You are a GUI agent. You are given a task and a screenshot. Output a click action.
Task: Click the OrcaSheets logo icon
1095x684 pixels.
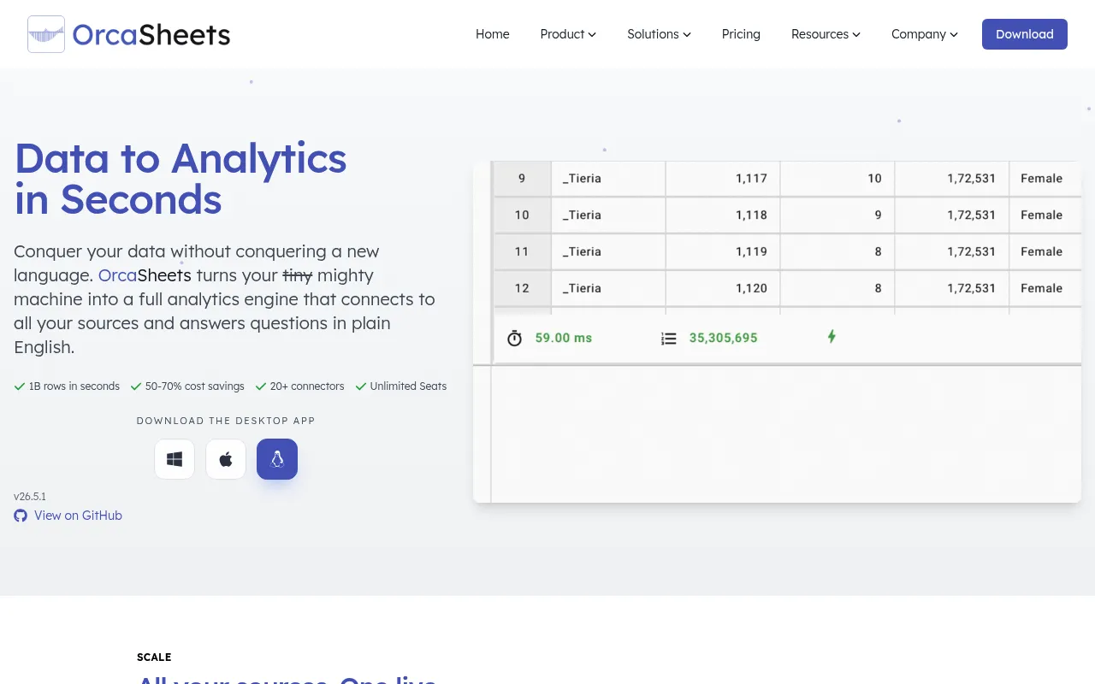(46, 34)
